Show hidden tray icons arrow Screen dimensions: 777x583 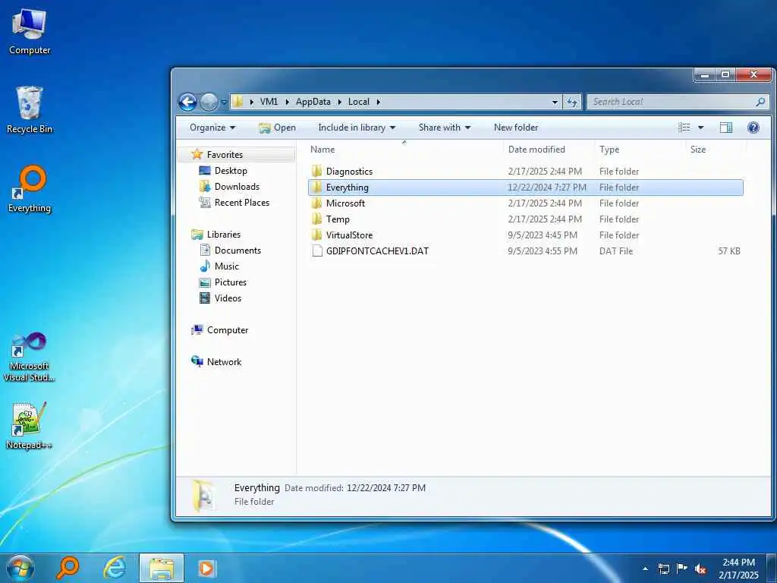[645, 569]
